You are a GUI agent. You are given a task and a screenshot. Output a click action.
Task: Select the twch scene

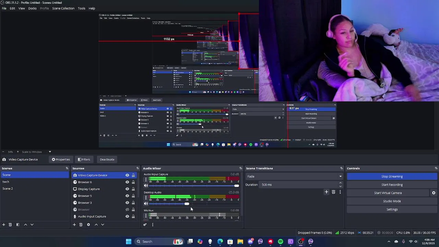point(34,182)
